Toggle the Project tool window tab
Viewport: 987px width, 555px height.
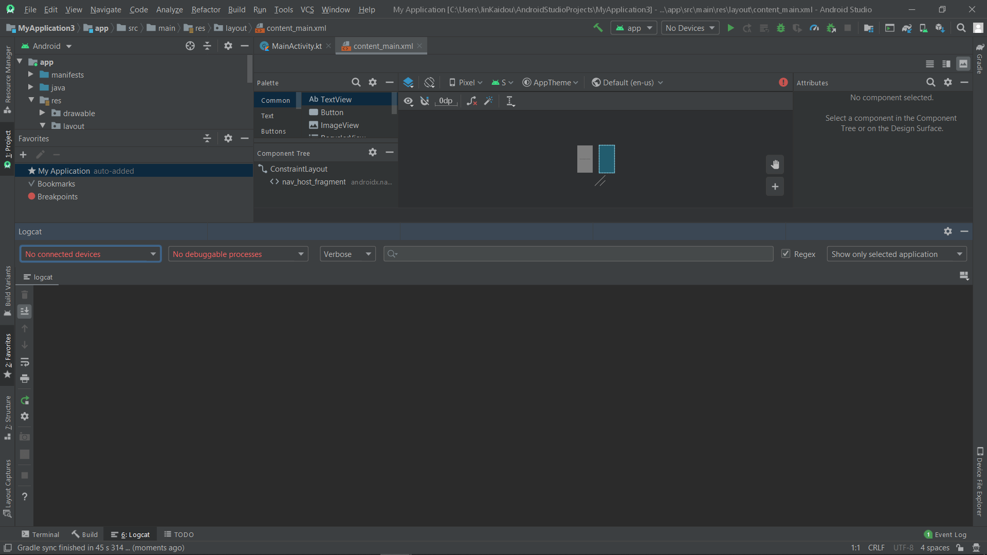pos(8,149)
